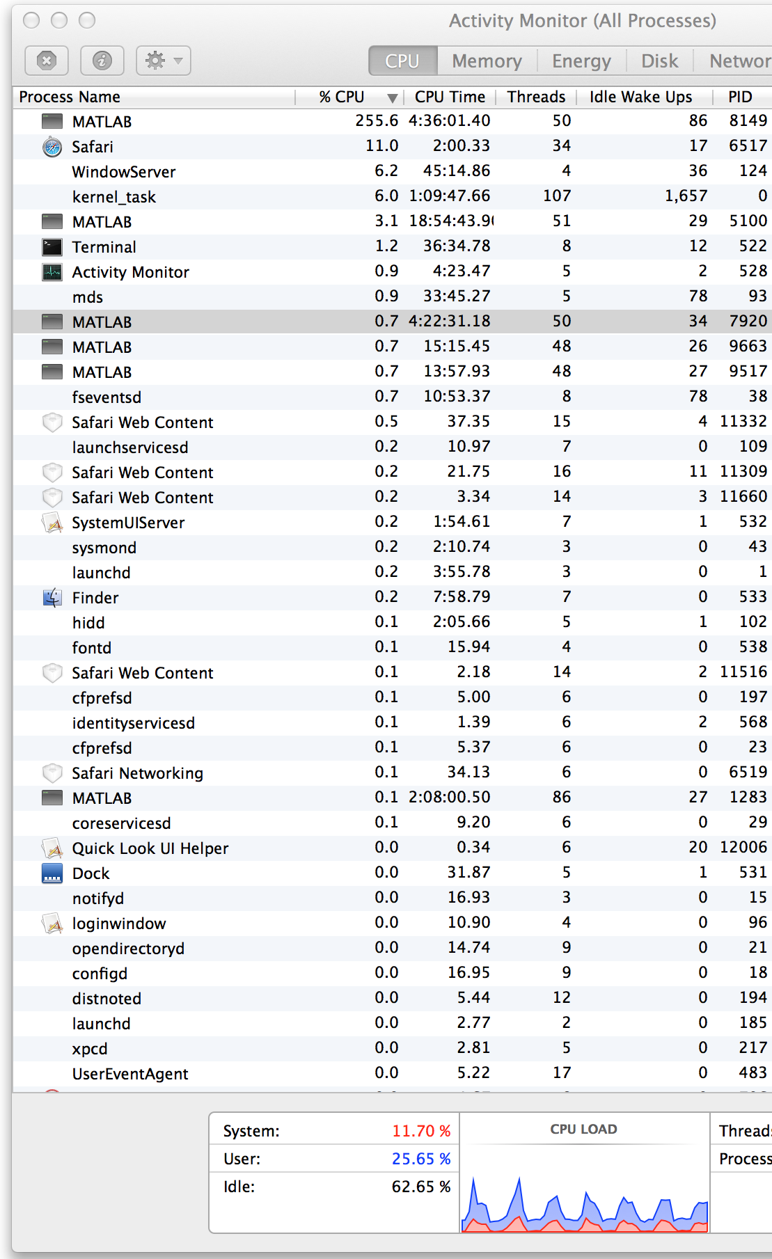Click shield icon of Safari Web Content 11660
This screenshot has width=772, height=1259.
point(52,498)
